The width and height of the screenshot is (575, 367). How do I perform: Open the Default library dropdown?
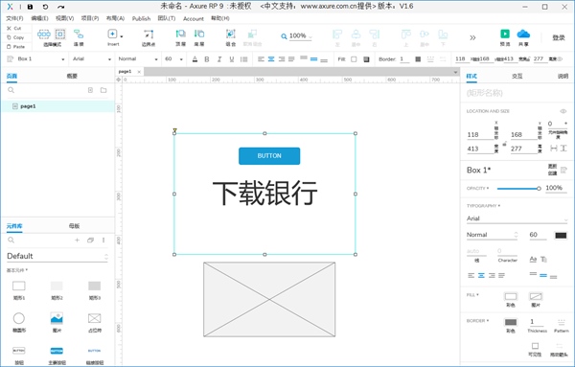pyautogui.click(x=57, y=256)
